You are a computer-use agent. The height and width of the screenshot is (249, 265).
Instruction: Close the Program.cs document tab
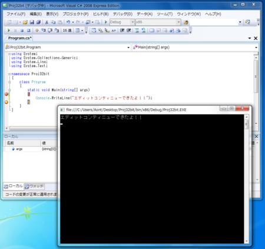click(x=256, y=38)
